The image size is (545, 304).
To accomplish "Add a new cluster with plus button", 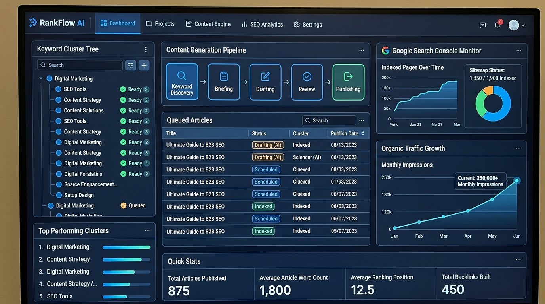I will coord(144,65).
